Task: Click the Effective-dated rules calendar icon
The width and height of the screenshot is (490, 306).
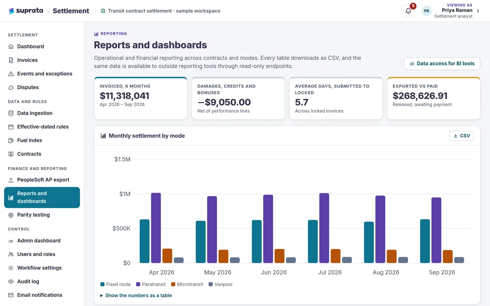Action: point(11,127)
